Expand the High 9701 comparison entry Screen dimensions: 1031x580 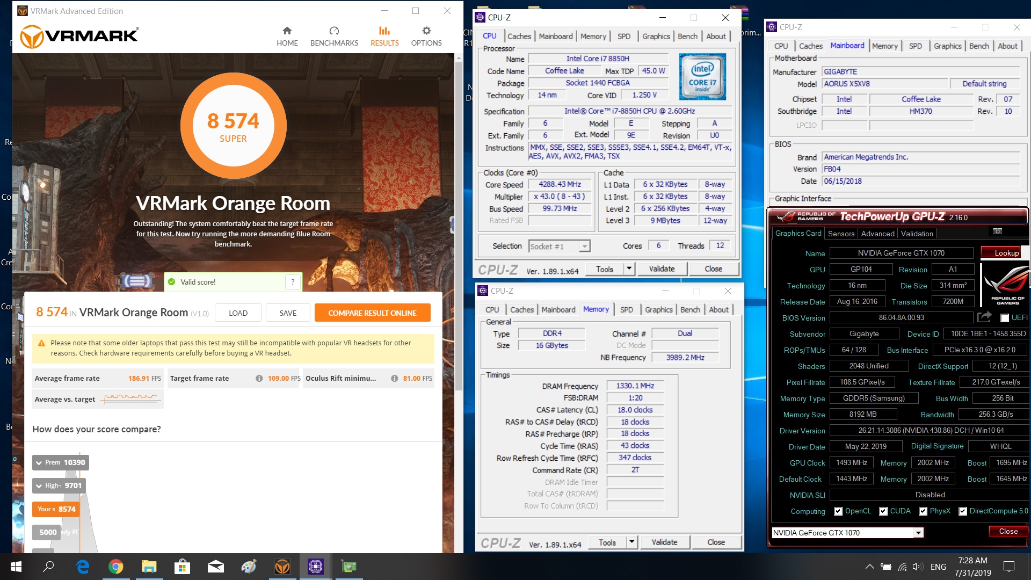(x=59, y=485)
